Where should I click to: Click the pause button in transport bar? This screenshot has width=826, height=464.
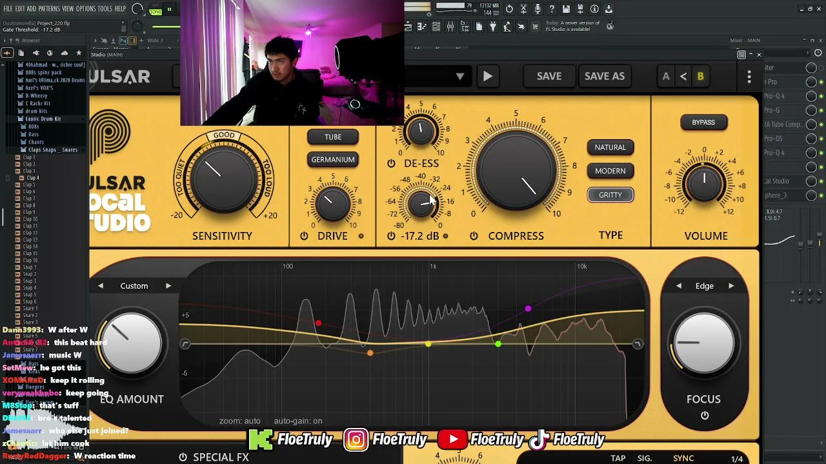tap(169, 10)
